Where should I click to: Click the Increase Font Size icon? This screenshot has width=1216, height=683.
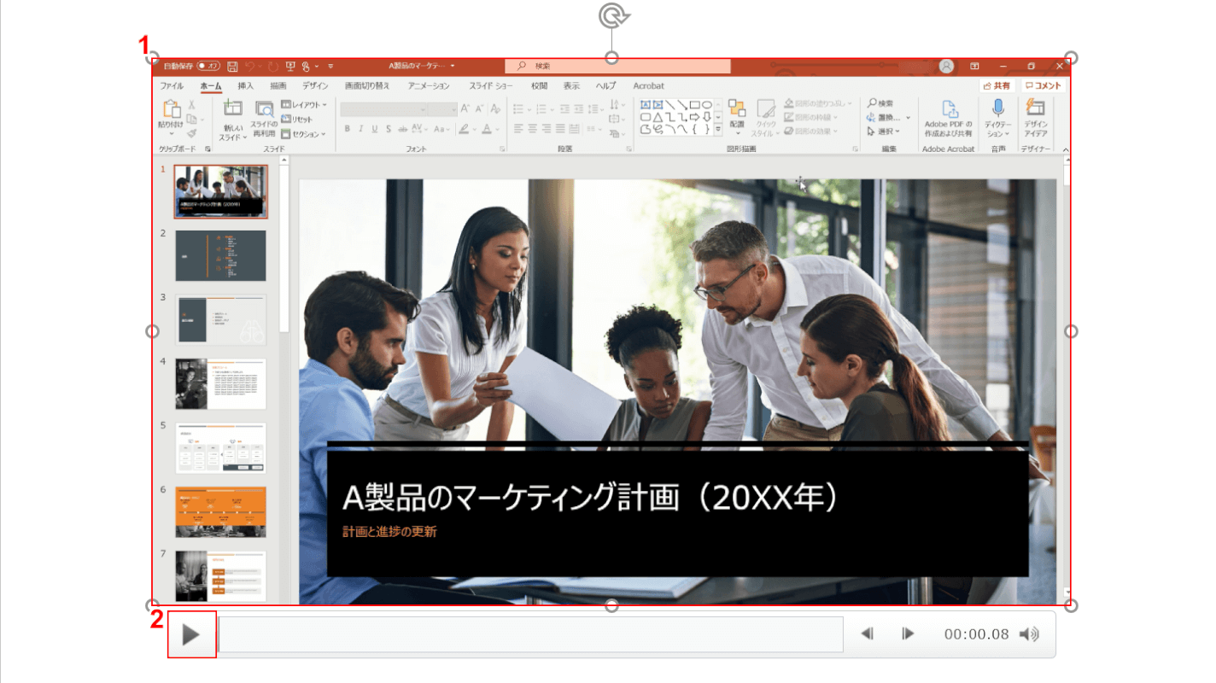coord(465,109)
